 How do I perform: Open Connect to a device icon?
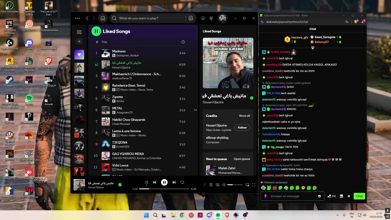217,185
